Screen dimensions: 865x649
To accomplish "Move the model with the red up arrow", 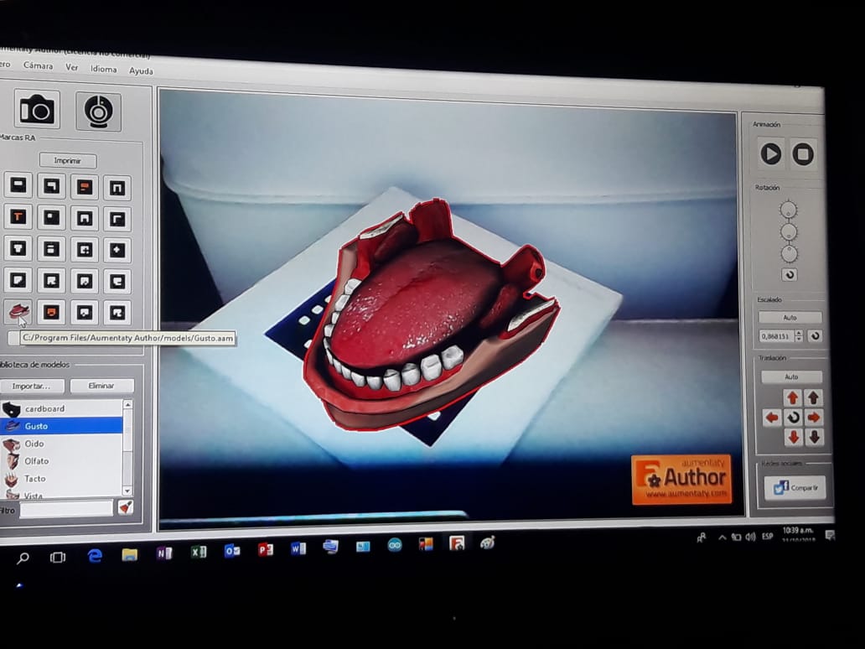I will point(793,397).
